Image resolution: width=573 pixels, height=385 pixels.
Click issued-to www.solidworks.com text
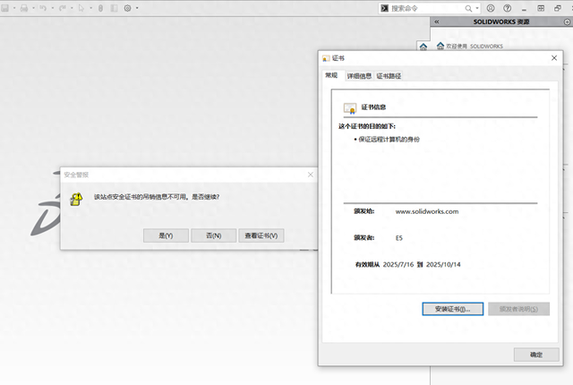427,211
